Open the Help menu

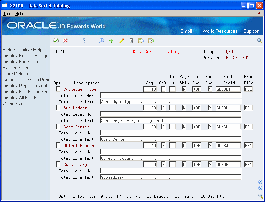19,14
